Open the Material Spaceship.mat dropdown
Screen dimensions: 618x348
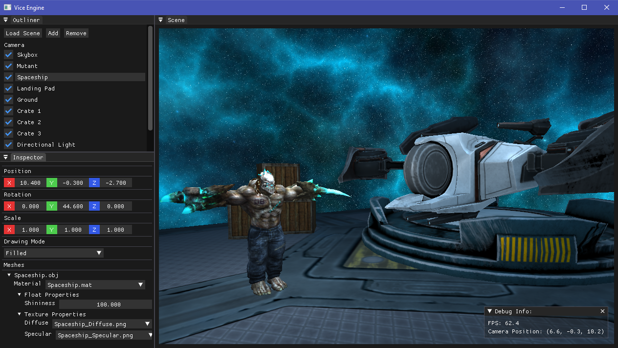tap(95, 284)
